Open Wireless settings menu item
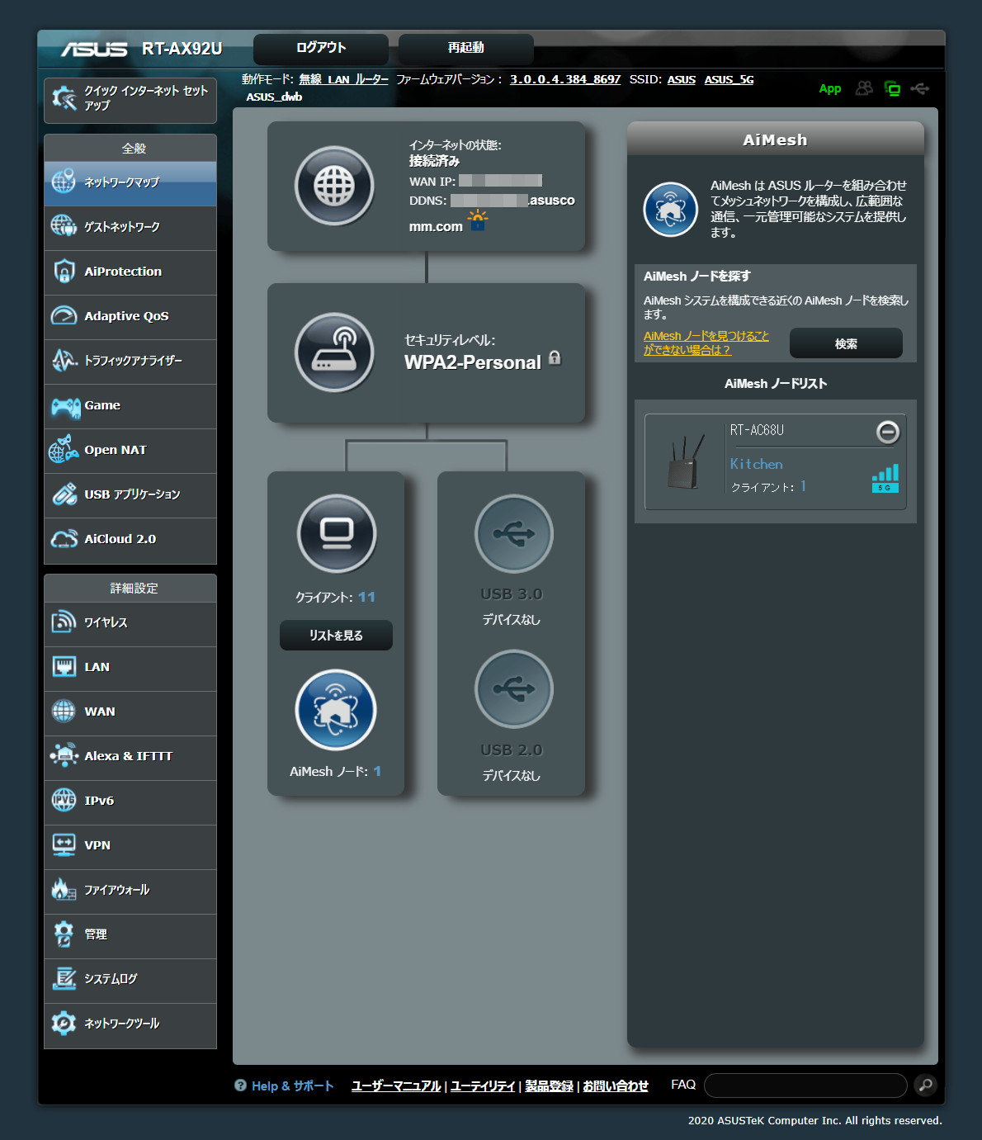 130,622
